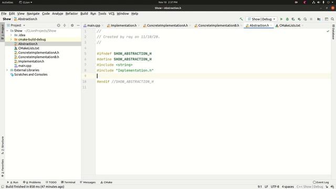Viewport: 336px width, 189px height.
Task: Click the locate-file target icon in Project panel
Action: pos(58,25)
